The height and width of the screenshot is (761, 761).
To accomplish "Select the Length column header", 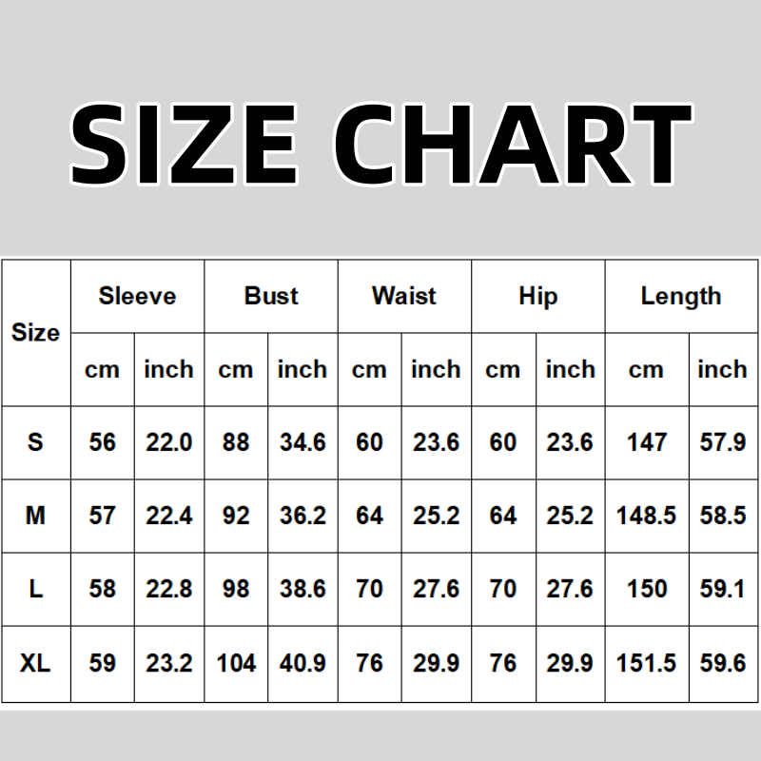I will click(x=681, y=296).
